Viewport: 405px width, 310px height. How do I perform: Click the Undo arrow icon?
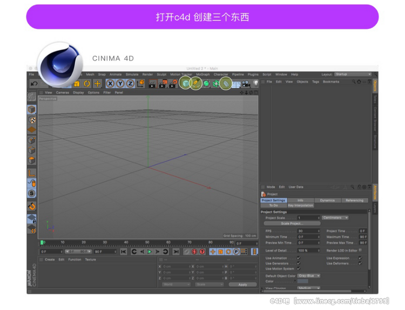coord(35,84)
